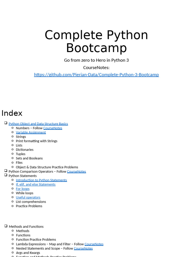Click the 'Index' heading
This screenshot has height=257, width=193.
tap(12, 113)
